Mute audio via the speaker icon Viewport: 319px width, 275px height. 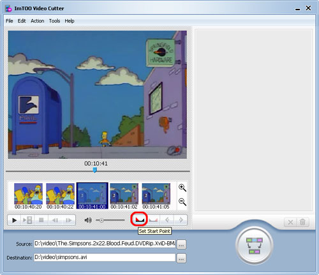(88, 220)
